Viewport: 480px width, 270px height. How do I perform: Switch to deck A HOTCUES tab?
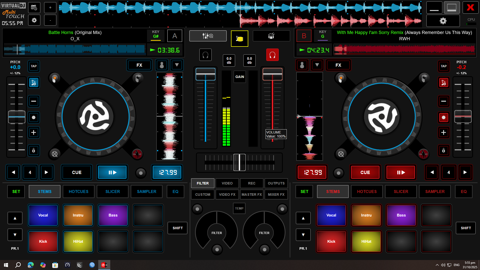pos(78,191)
